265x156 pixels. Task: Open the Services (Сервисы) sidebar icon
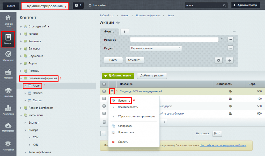[x=8, y=92]
